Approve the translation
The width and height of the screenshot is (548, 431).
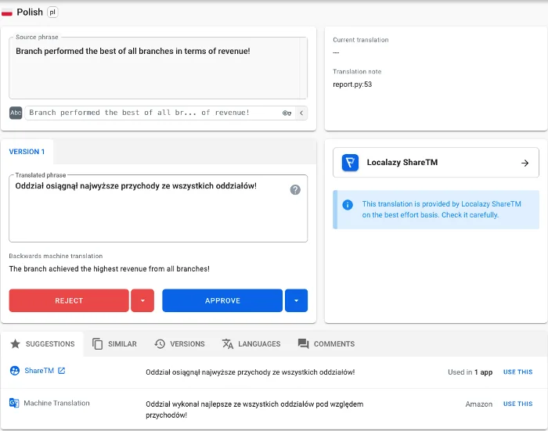(x=222, y=300)
